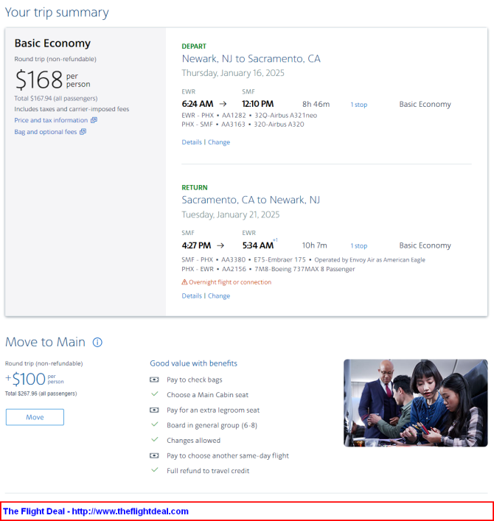Open the Bag and optional fees link
Viewport: 494px width, 521px height.
pos(46,132)
